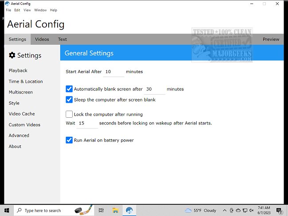This screenshot has height=216, width=288.
Task: Enable Lock the computer after running
Action: (69, 114)
